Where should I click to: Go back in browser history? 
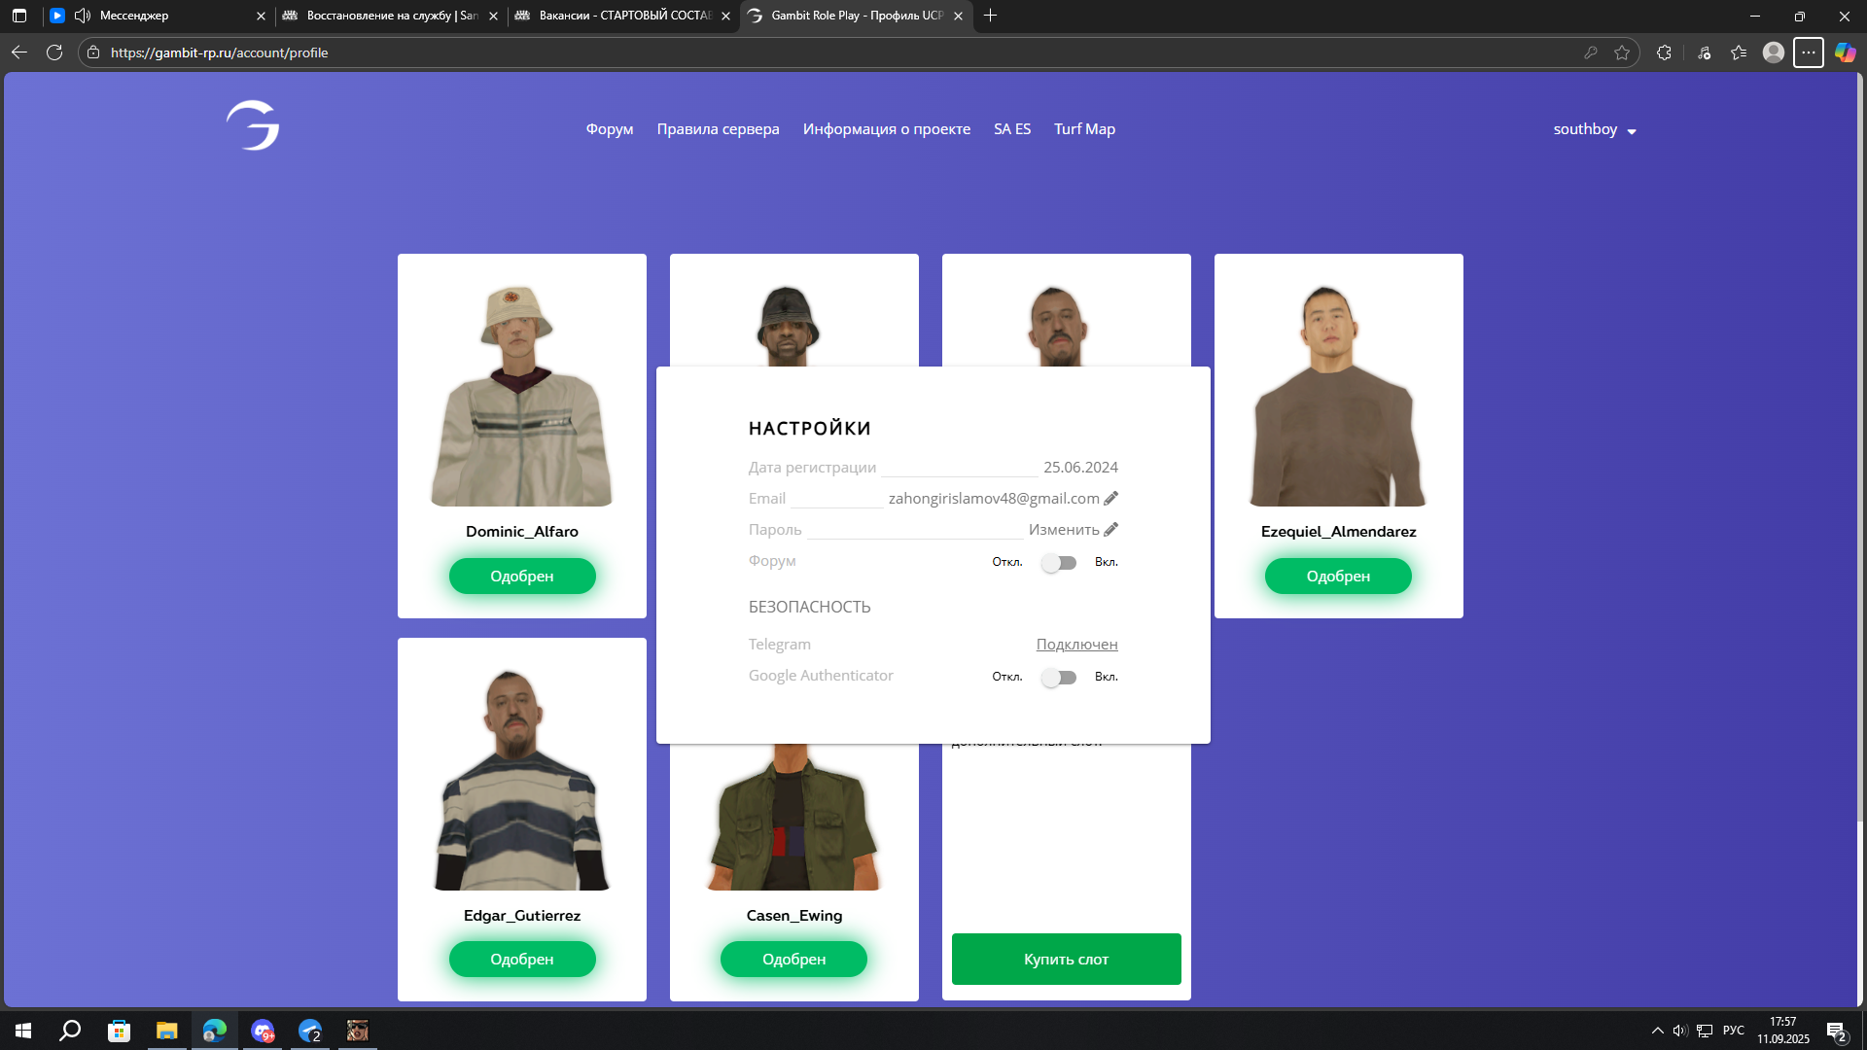19,52
